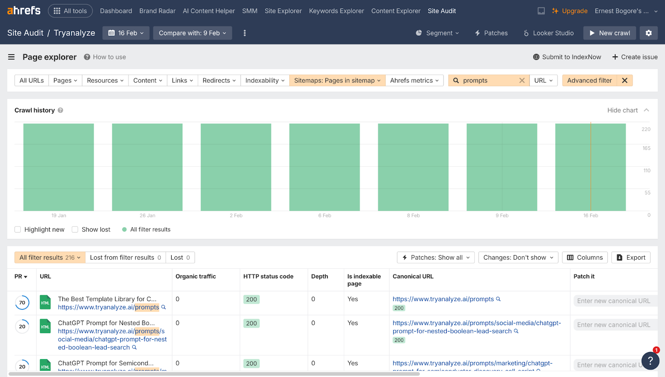The image size is (665, 377).
Task: Expand the Indexability filter dropdown
Action: pyautogui.click(x=264, y=80)
